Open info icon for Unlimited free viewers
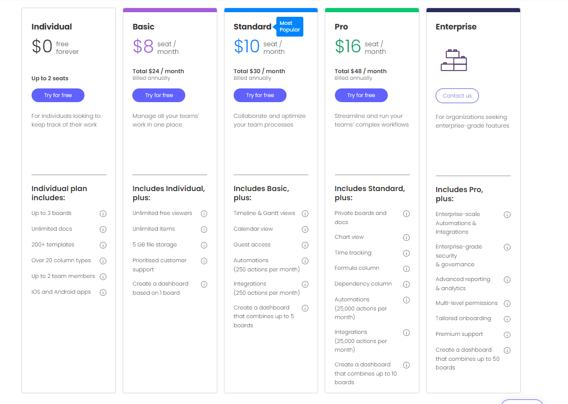The height and width of the screenshot is (404, 568). (204, 214)
